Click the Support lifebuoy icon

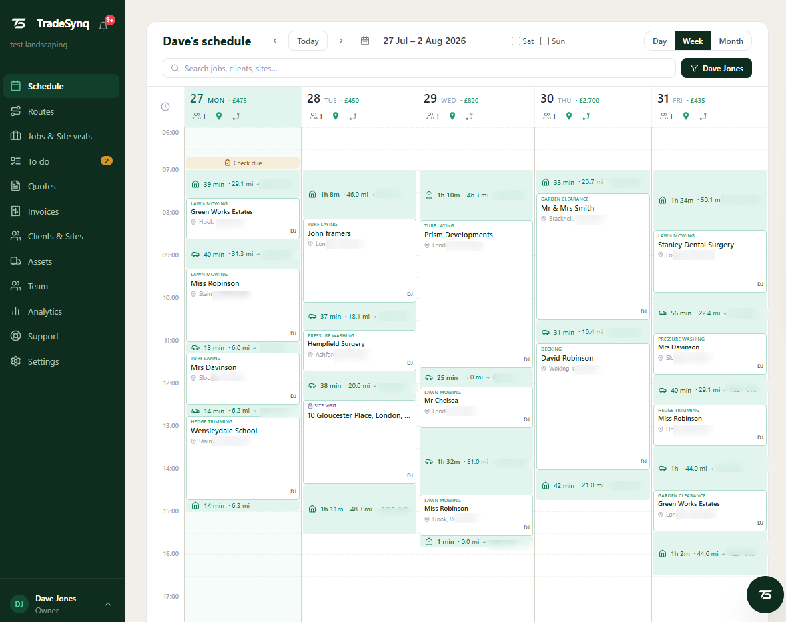(x=15, y=336)
